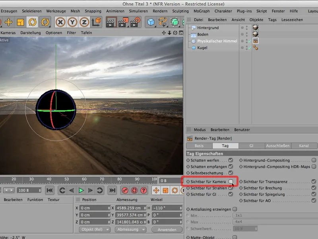
Task: Jump to the animation start
Action: pos(50,190)
